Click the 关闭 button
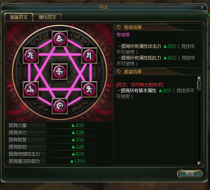 point(190,174)
